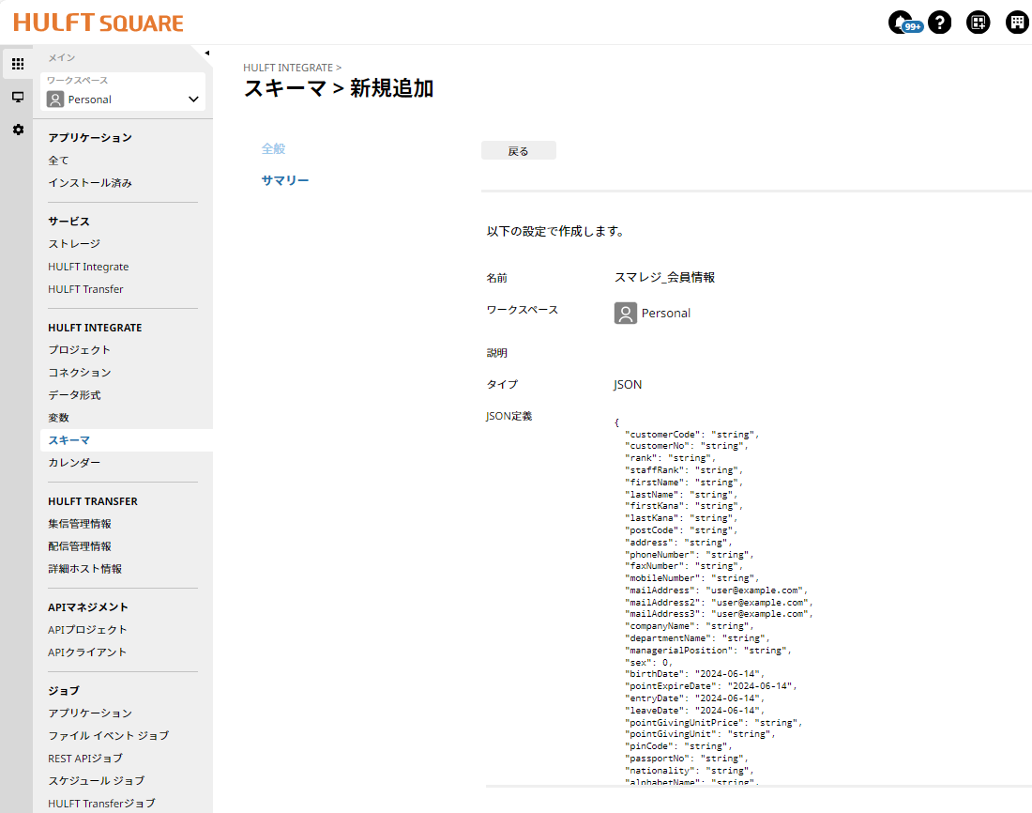
Task: Open REST APIジョブ
Action: coord(85,759)
